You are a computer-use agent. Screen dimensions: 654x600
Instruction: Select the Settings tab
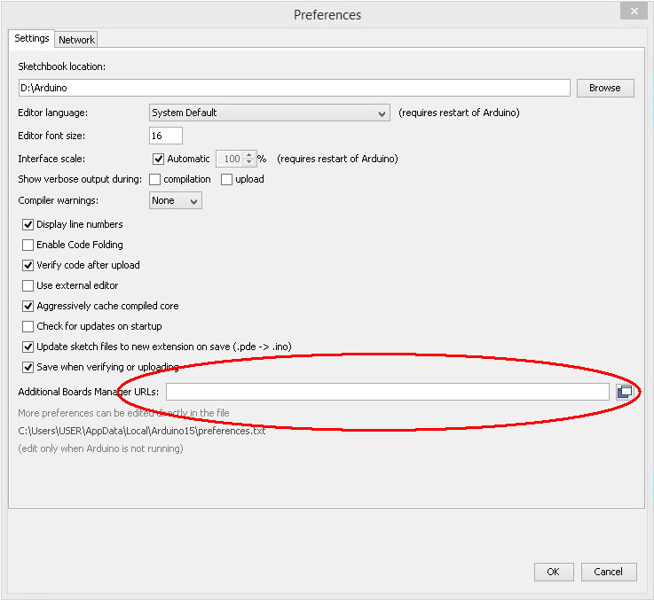tap(32, 39)
